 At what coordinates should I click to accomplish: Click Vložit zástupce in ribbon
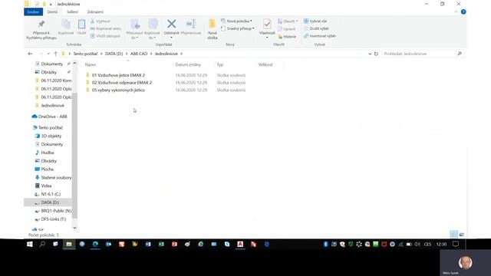point(105,36)
